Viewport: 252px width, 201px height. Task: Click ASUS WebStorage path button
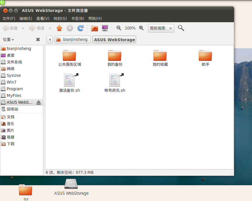pyautogui.click(x=114, y=39)
